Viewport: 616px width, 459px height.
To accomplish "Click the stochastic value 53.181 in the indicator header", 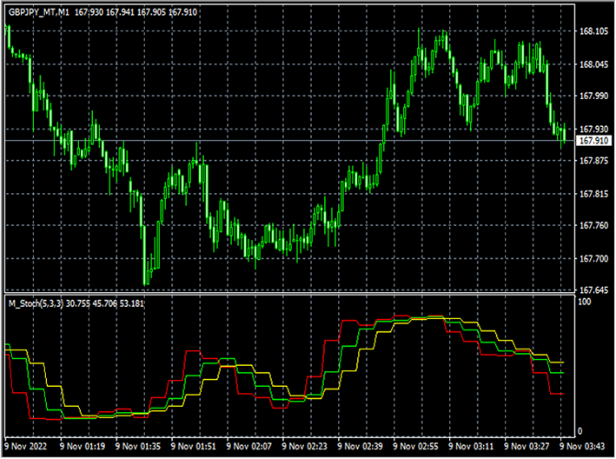I will point(131,303).
